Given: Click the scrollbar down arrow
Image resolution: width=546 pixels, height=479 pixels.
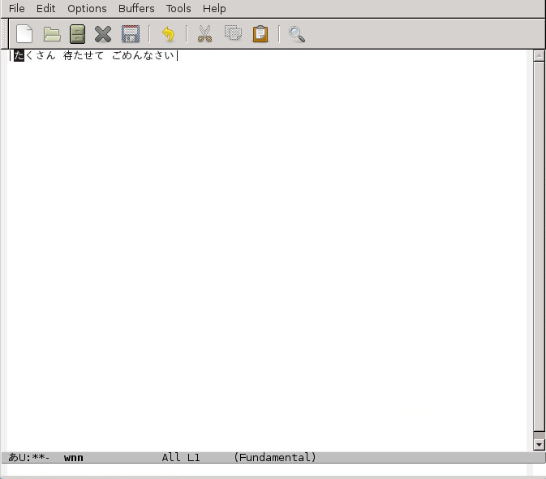Looking at the screenshot, I should pos(539,445).
